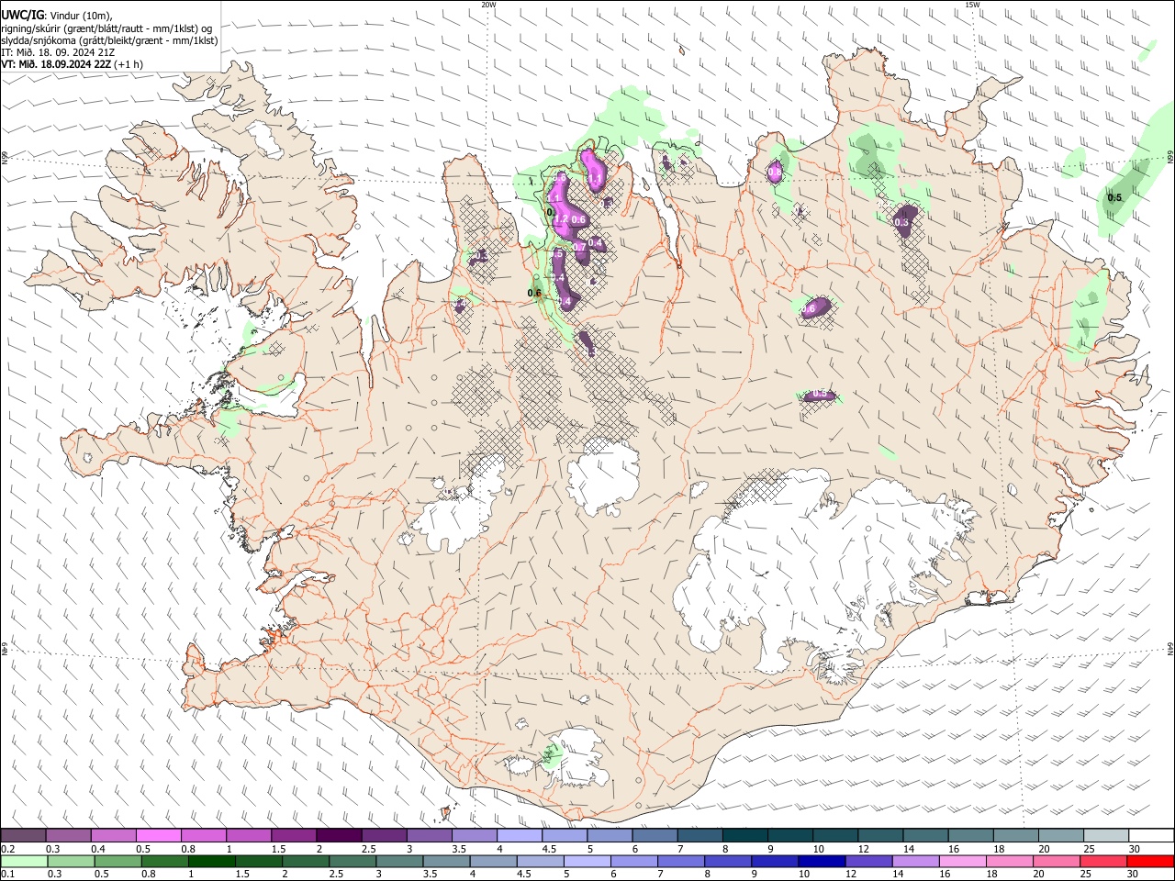
Task: Click the '0.2' label in upper legend row
Action: [7, 849]
